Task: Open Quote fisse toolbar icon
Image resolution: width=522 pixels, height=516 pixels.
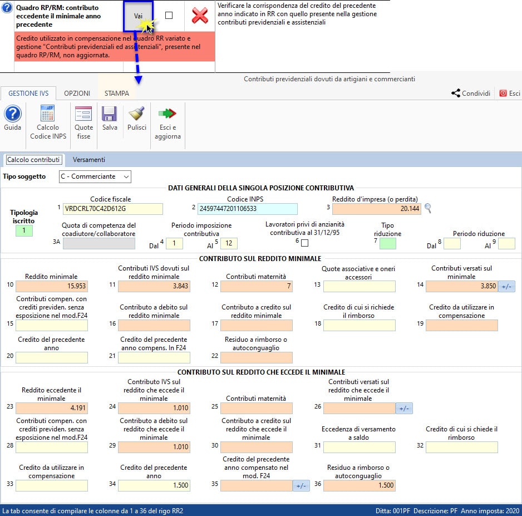Action: click(x=83, y=114)
